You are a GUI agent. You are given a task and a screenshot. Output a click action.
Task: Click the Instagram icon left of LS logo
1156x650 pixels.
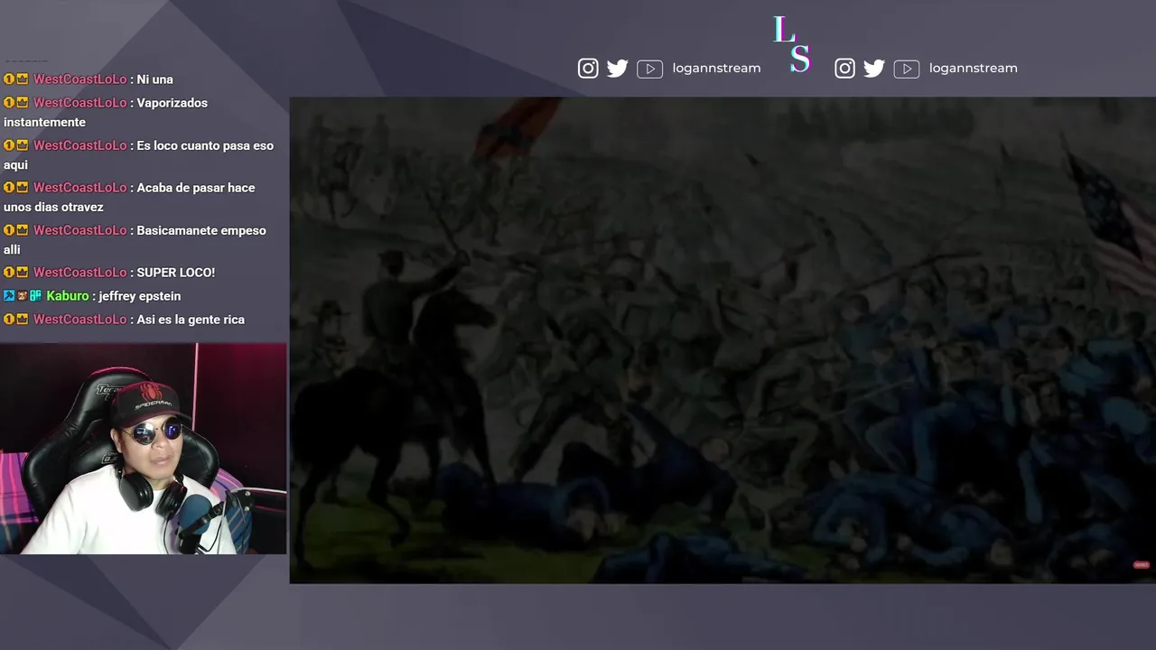tap(588, 69)
